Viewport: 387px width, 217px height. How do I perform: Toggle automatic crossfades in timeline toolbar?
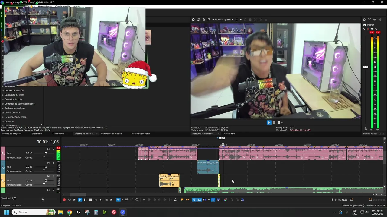click(200, 200)
